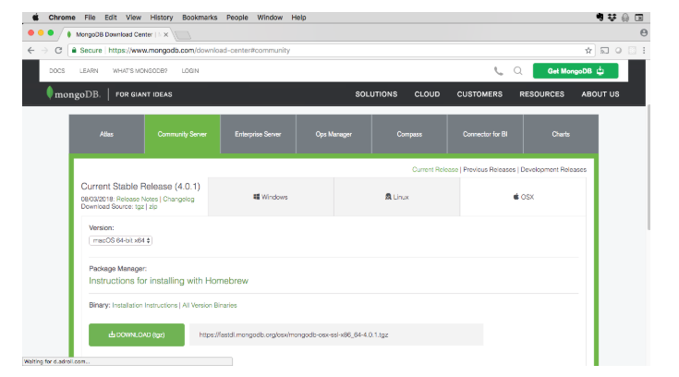Go back using the browser arrow
The height and width of the screenshot is (377, 679).
(30, 50)
